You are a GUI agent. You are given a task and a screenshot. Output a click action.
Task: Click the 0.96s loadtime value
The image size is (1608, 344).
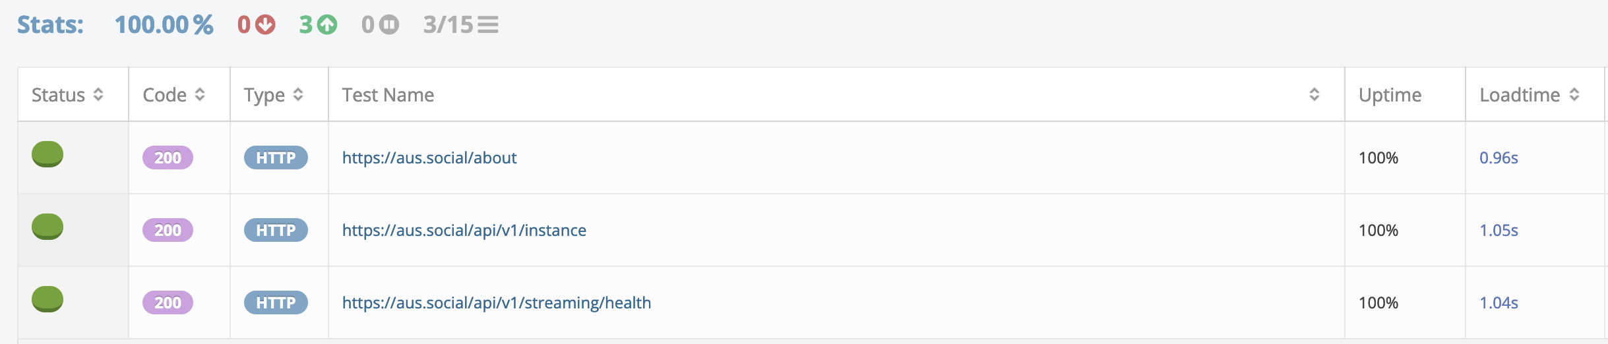click(1499, 158)
